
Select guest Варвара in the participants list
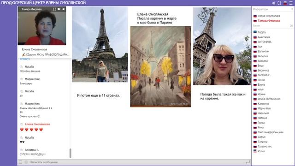coord(263,61)
